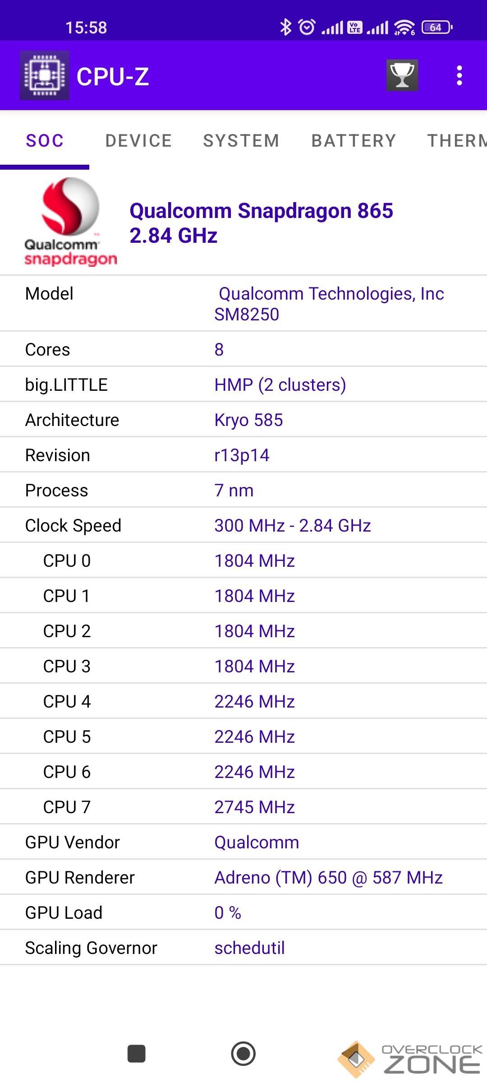Tap the alarm clock status icon
Viewport: 487px width, 1083px height.
pos(307,27)
